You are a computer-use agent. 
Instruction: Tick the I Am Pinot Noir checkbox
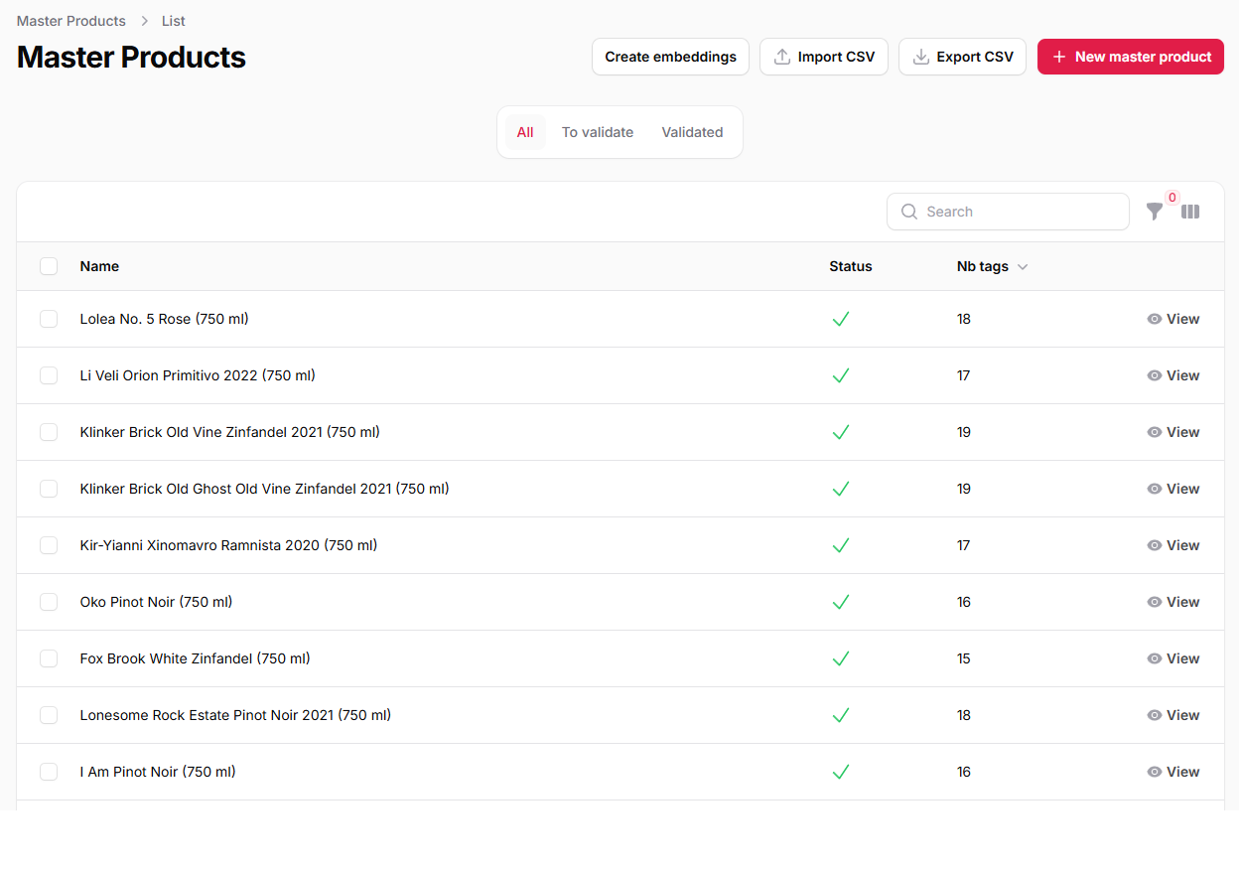coord(49,772)
